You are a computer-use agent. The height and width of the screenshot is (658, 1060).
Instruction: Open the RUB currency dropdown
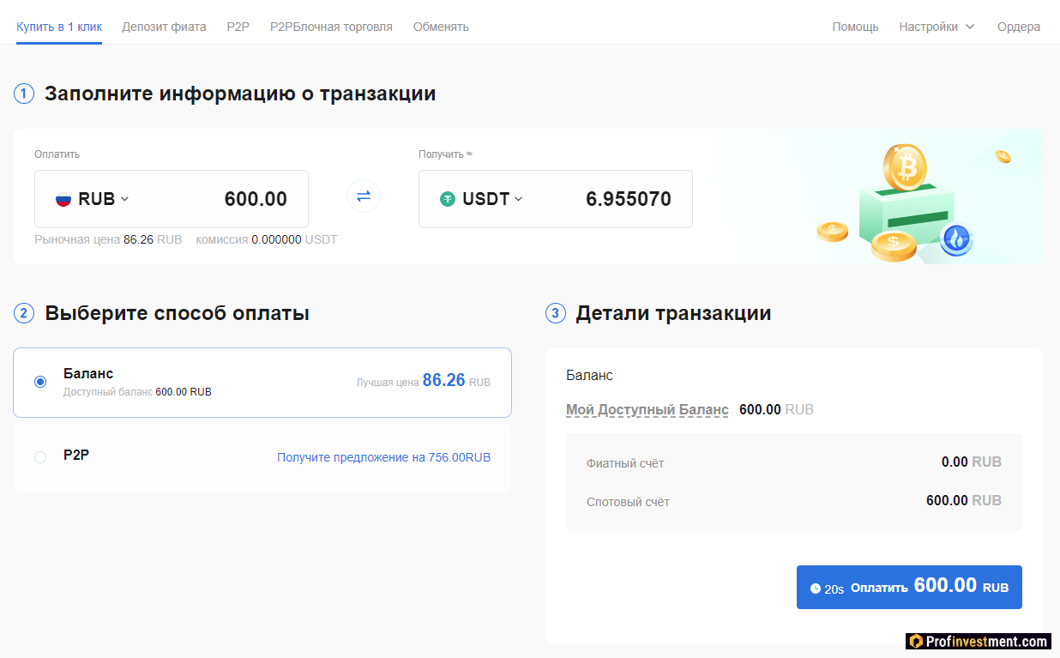coord(92,199)
